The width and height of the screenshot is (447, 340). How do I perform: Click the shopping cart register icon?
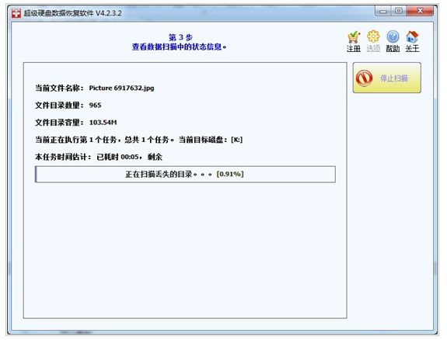click(354, 37)
